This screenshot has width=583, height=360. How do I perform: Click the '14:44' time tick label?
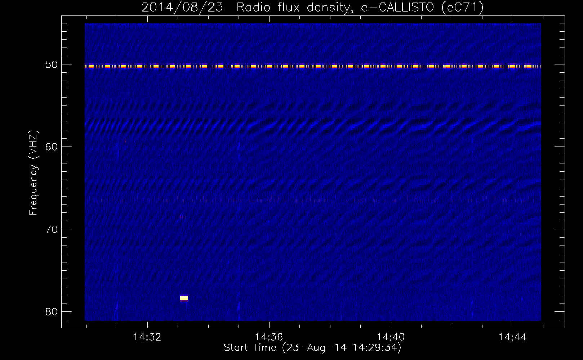tap(512, 337)
